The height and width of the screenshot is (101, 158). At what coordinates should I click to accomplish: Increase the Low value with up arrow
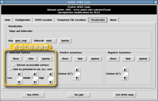point(19,74)
